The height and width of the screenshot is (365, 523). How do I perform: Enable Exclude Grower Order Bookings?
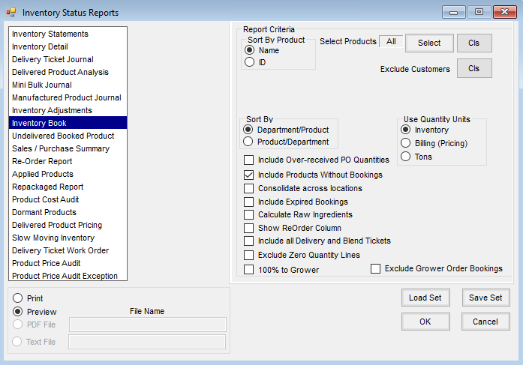point(376,268)
